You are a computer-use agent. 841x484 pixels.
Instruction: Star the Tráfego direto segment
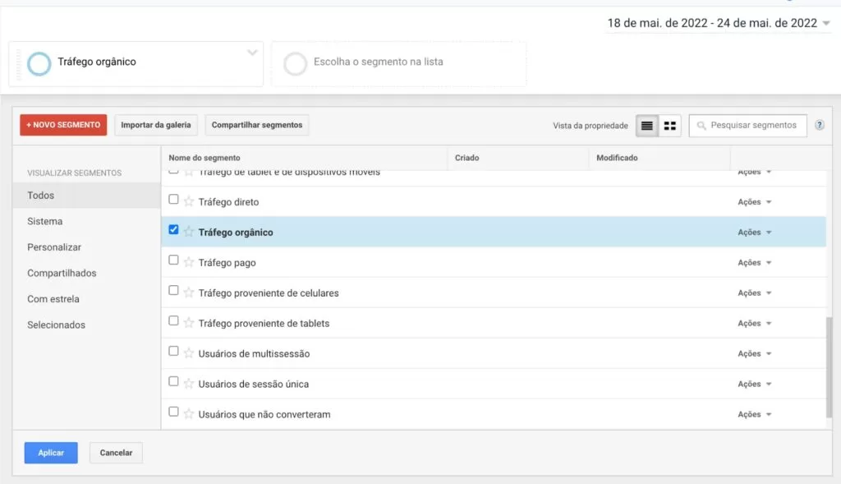point(188,202)
